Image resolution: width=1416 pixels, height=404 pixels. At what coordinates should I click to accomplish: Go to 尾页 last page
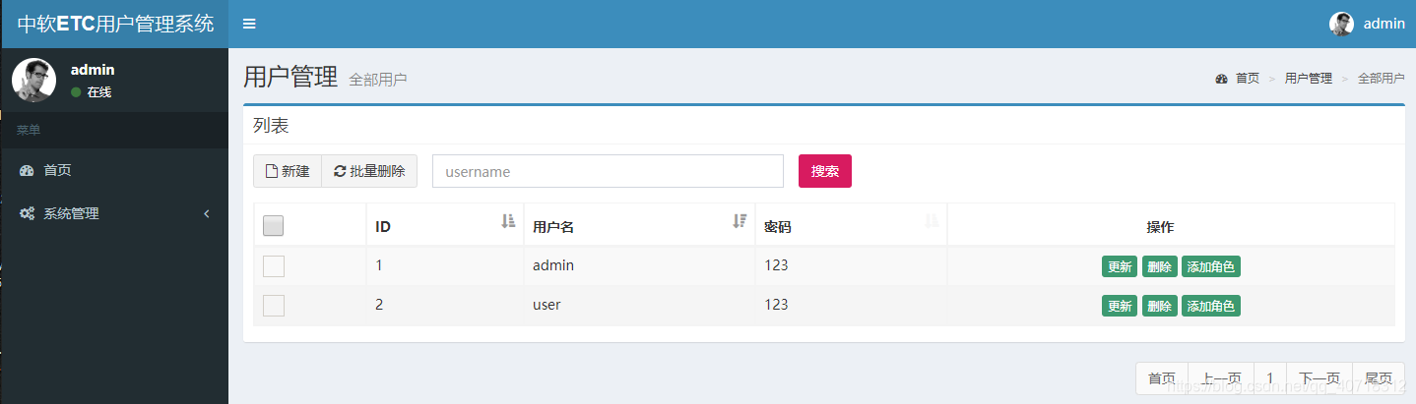[1379, 378]
